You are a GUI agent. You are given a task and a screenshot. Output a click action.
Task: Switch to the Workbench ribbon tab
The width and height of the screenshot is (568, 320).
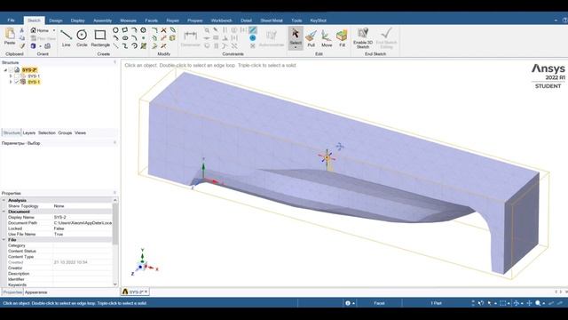coord(221,20)
